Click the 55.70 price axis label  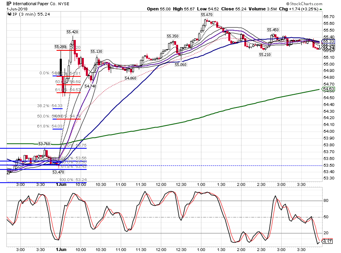tap(329, 17)
